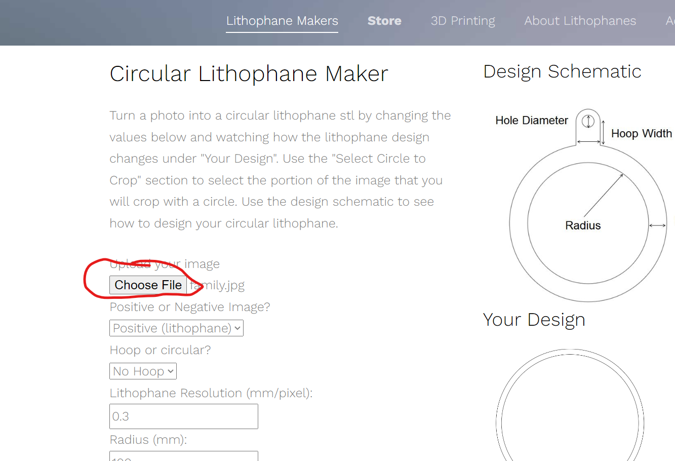Click the Circular Lithophane Maker heading
Image resolution: width=675 pixels, height=461 pixels.
[x=249, y=73]
